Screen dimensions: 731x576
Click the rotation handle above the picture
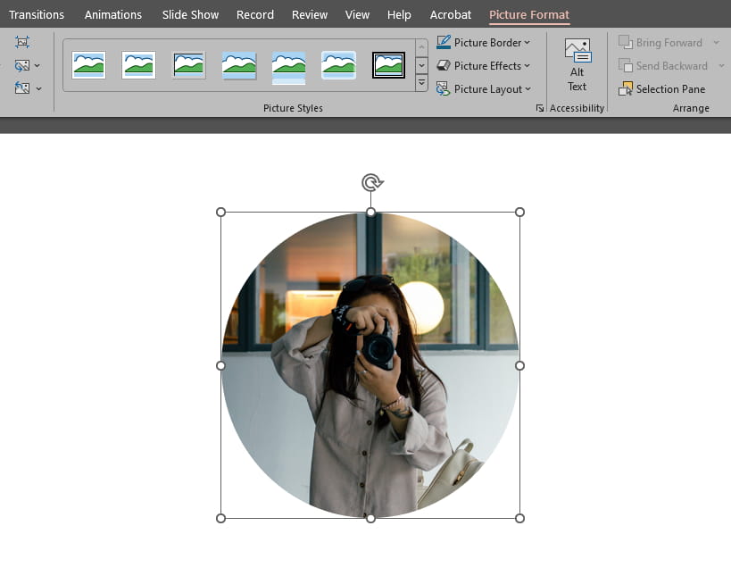(x=371, y=182)
